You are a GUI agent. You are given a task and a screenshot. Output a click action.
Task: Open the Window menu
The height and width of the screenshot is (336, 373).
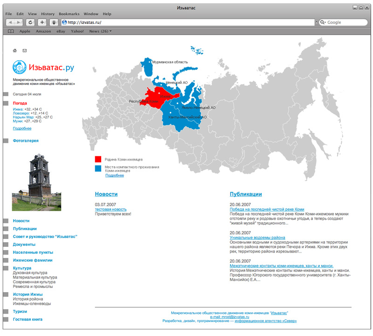(91, 14)
